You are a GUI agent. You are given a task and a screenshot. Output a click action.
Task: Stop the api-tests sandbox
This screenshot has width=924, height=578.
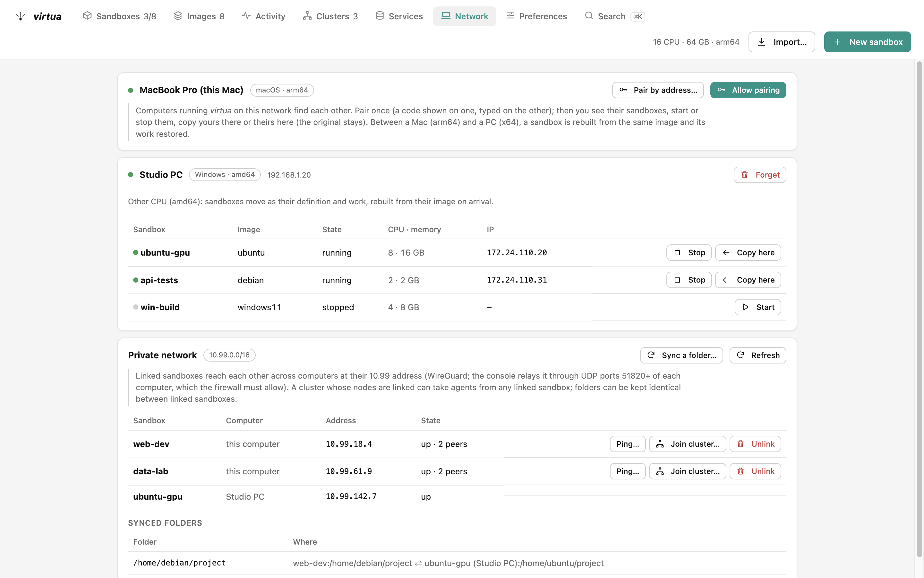point(689,280)
